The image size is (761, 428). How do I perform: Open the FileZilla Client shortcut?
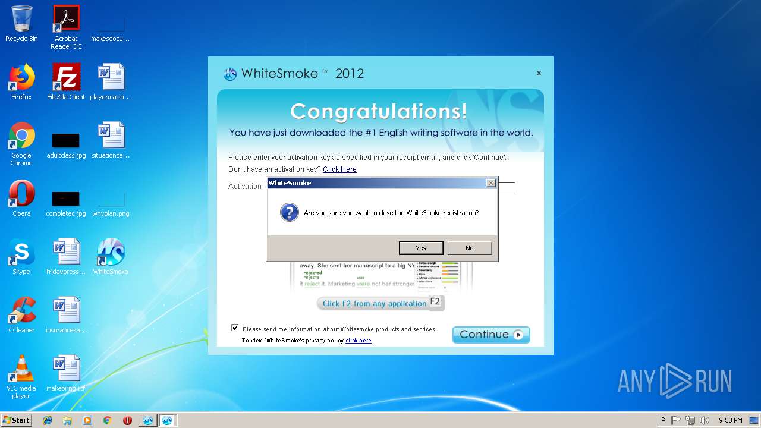point(66,82)
